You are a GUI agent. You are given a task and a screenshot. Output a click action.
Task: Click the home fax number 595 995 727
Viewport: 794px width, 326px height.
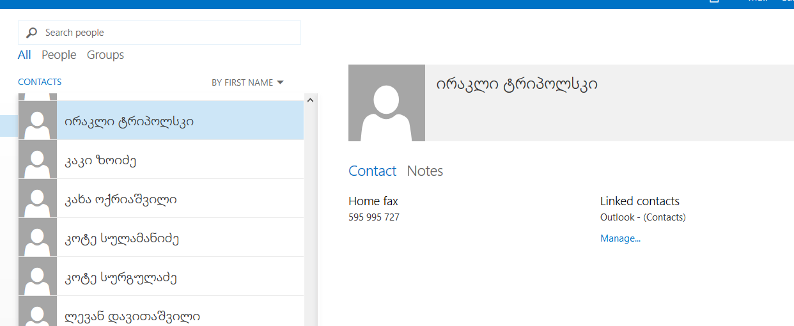[374, 217]
